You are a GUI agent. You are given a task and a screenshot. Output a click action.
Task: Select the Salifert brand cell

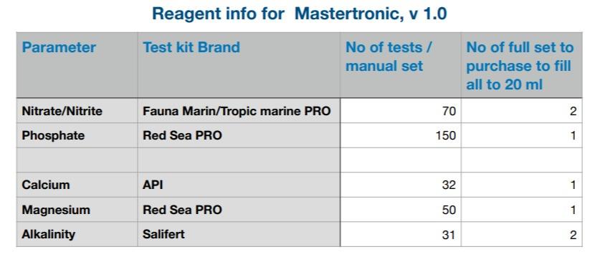[239, 234]
